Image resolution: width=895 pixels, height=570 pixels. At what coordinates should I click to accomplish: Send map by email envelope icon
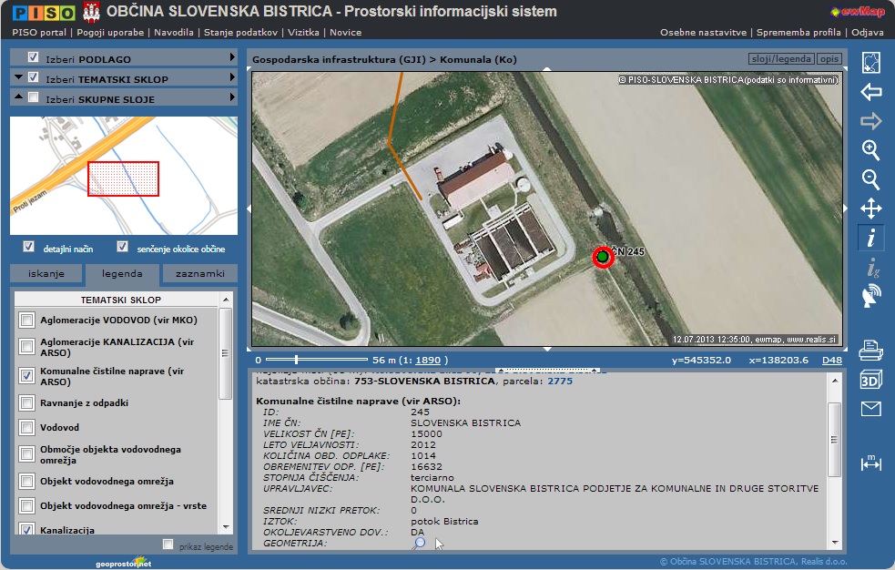[x=870, y=409]
